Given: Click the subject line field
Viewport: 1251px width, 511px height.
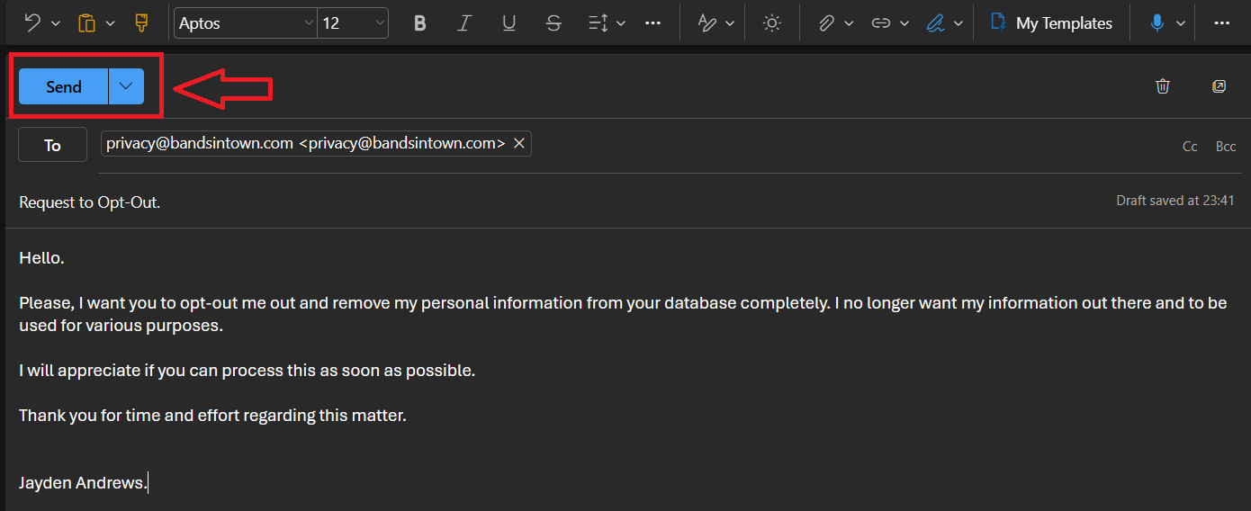Looking at the screenshot, I should click(x=558, y=202).
